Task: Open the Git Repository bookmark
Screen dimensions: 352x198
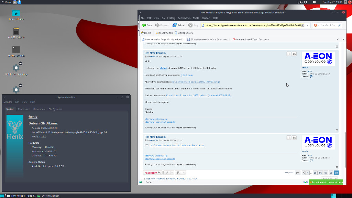Action: (x=184, y=33)
